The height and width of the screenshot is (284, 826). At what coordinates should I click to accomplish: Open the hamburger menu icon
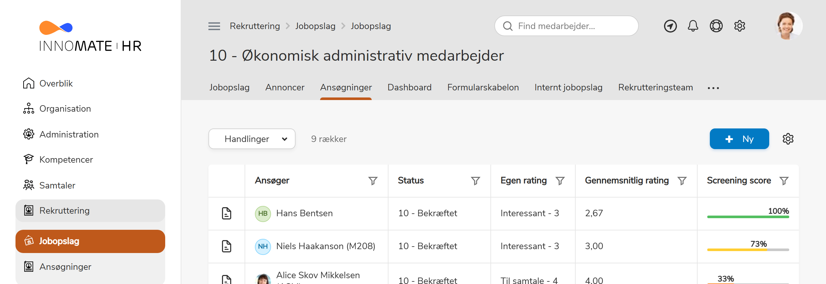pyautogui.click(x=214, y=26)
